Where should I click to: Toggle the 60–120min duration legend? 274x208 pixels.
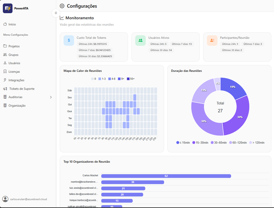tap(238, 143)
